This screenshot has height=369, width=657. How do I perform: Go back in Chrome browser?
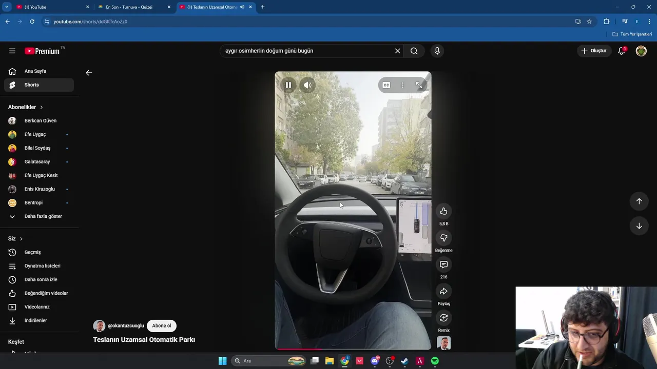coord(7,22)
